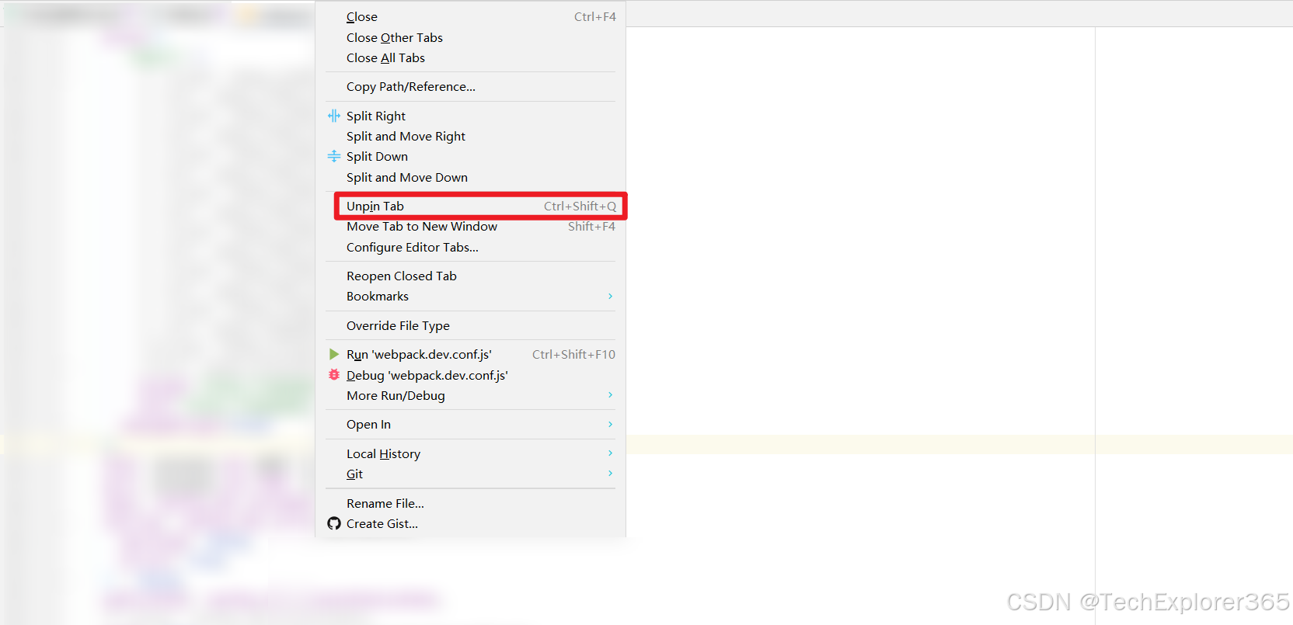Click the Ctrl+F4 shortcut text
The height and width of the screenshot is (625, 1293).
595,16
